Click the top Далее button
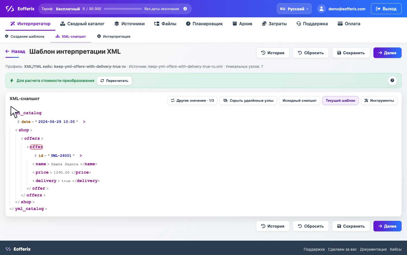This screenshot has width=407, height=255. coord(387,53)
